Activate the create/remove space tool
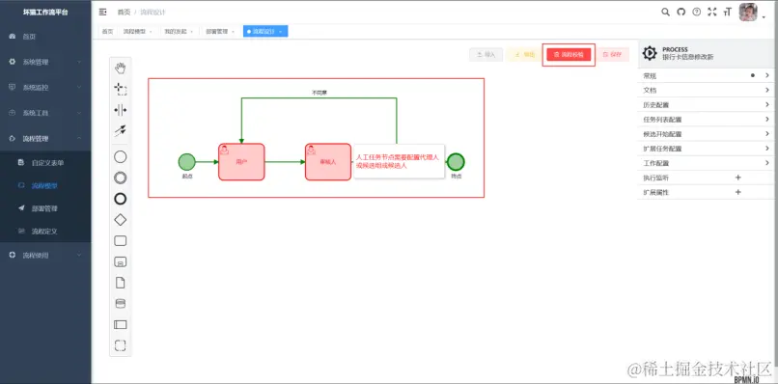 120,110
